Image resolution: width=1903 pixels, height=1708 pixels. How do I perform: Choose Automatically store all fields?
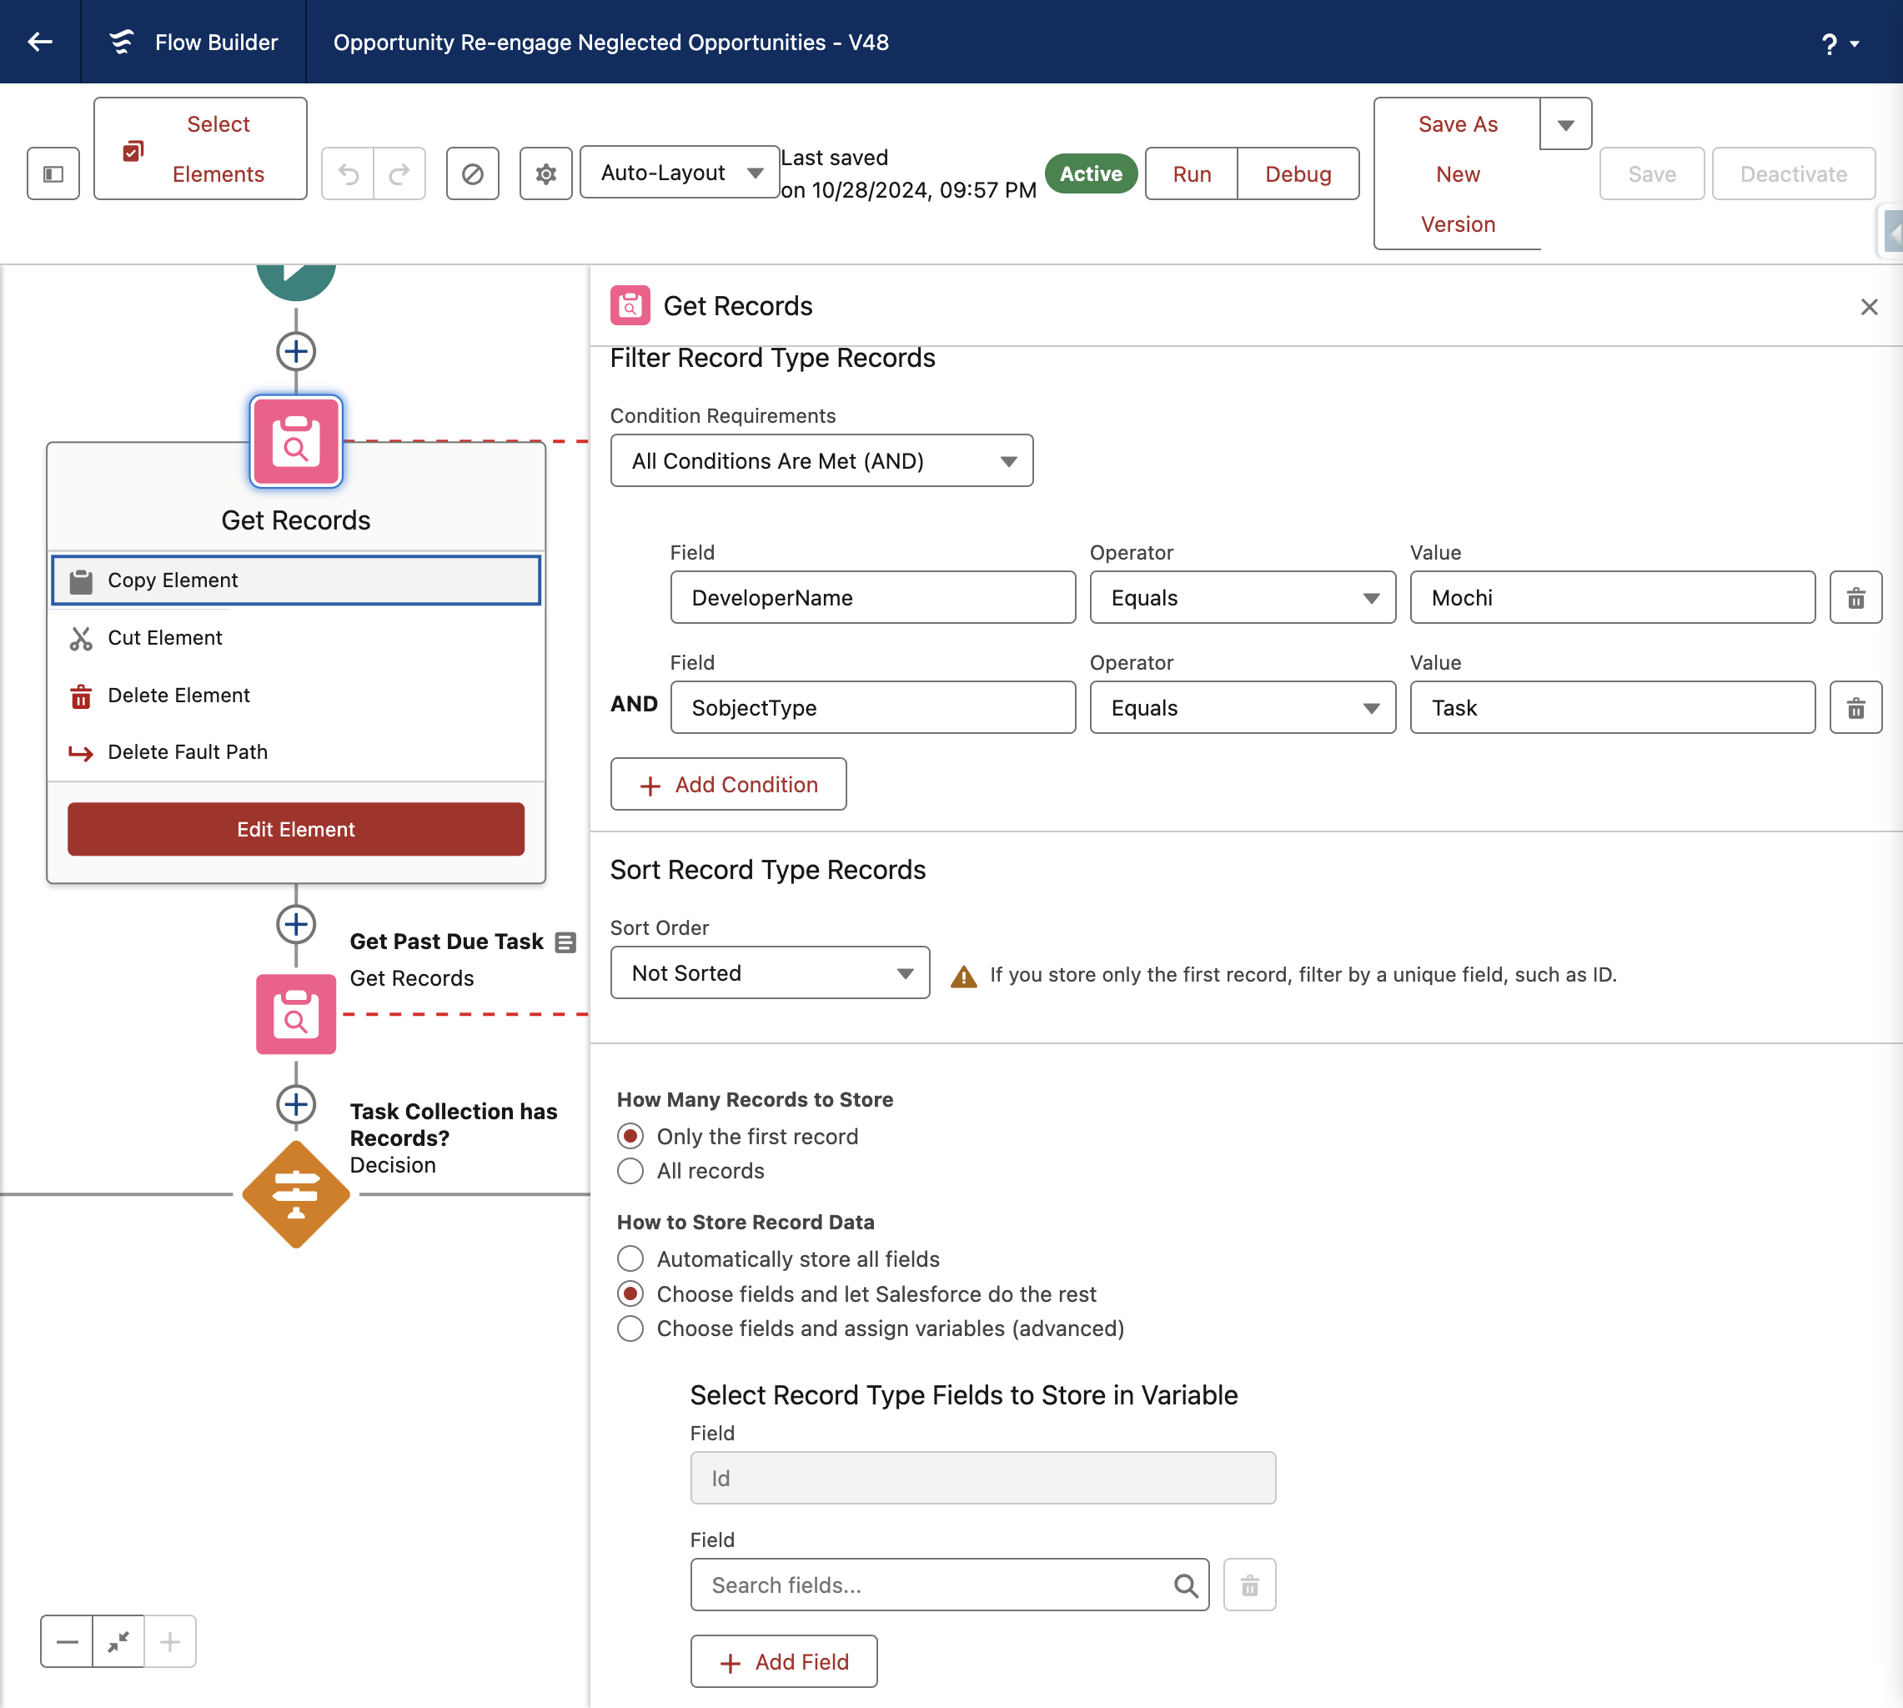[x=630, y=1258]
